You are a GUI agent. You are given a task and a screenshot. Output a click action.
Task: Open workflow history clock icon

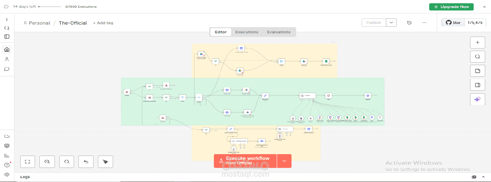tap(409, 23)
